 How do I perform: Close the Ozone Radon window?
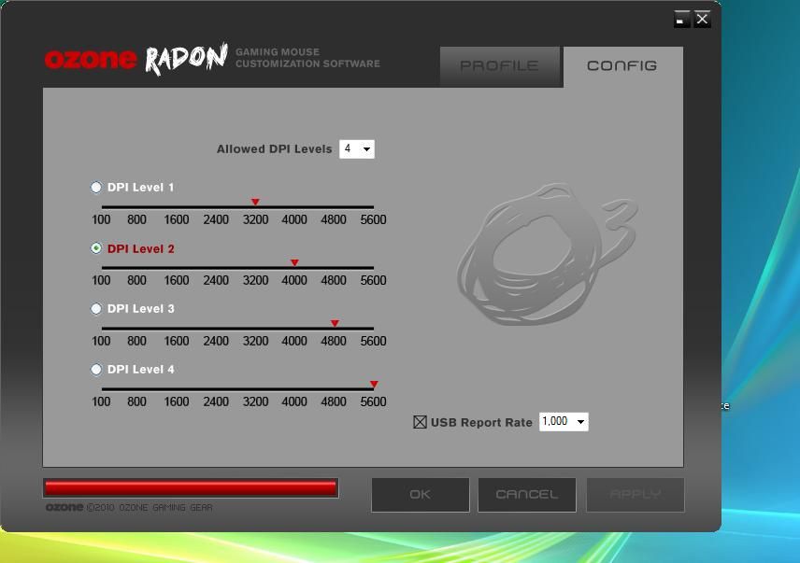(x=702, y=20)
